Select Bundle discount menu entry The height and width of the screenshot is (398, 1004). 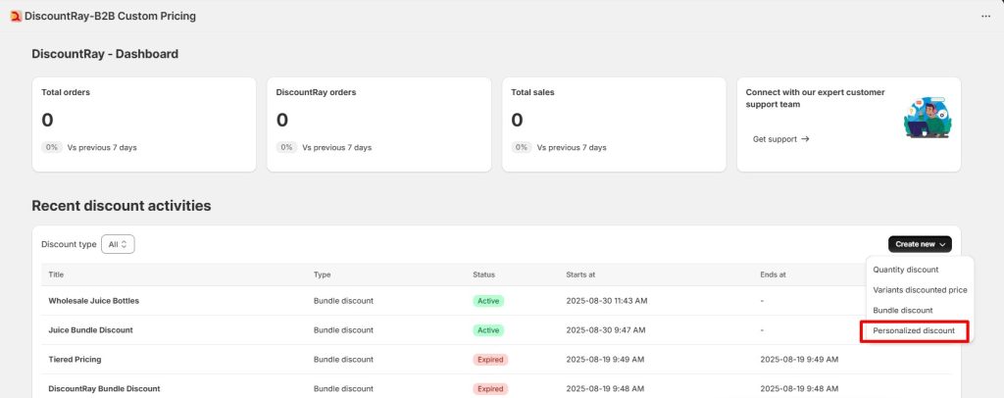(x=902, y=311)
